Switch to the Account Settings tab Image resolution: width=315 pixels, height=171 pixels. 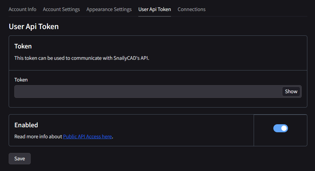coord(61,9)
